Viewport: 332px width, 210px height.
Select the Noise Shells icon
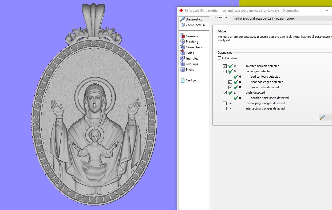tap(183, 47)
